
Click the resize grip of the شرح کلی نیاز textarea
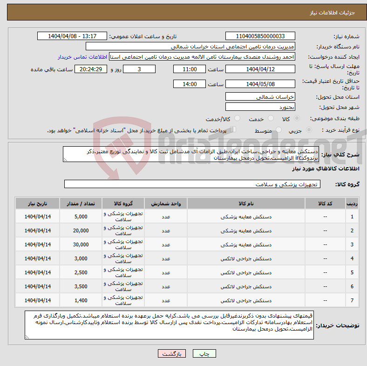[65, 159]
